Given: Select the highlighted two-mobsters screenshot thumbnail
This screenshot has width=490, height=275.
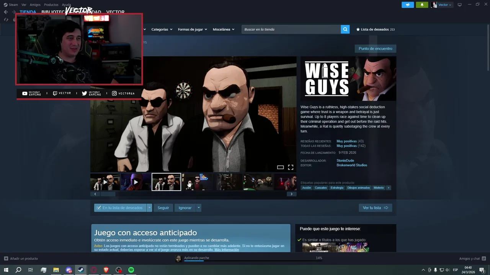Looking at the screenshot, I should 166,182.
